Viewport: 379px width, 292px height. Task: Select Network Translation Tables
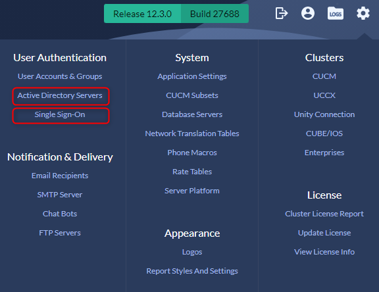(x=192, y=134)
